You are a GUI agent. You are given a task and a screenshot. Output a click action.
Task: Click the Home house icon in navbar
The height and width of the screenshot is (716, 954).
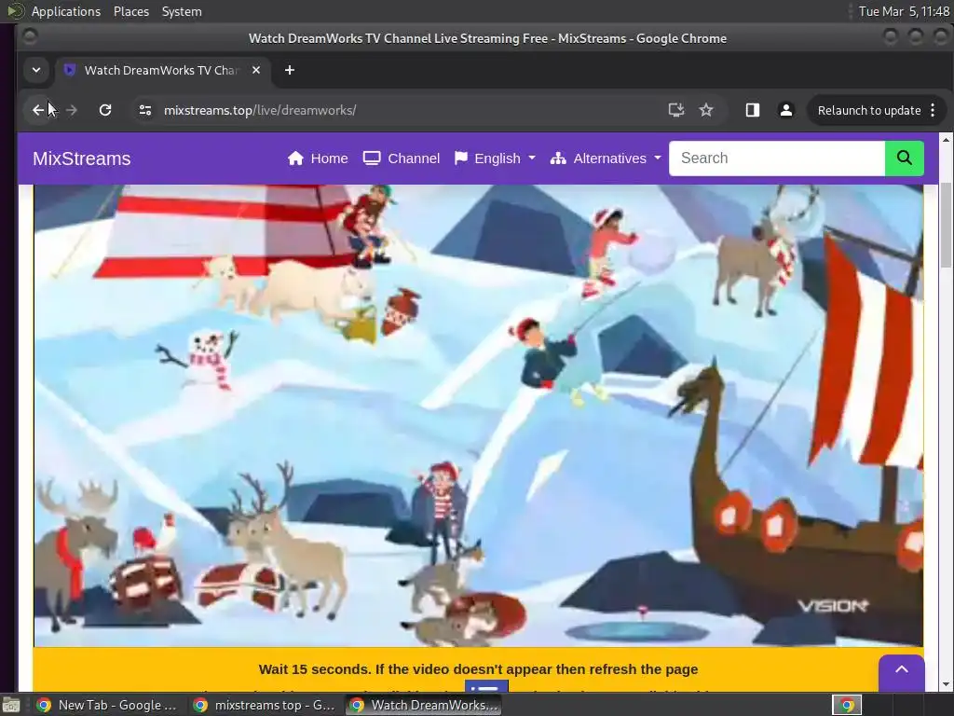[x=295, y=158]
